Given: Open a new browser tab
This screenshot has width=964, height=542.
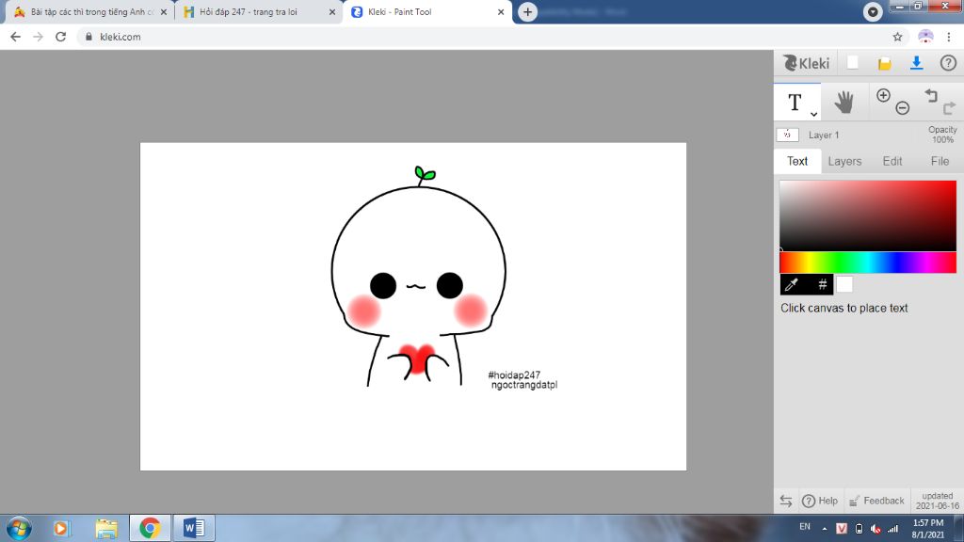Looking at the screenshot, I should [527, 11].
